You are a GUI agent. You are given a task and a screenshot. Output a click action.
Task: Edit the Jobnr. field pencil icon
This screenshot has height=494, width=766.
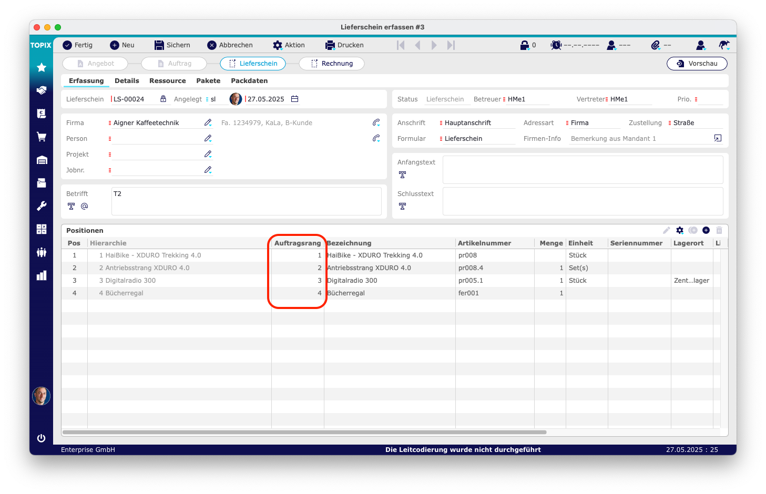click(x=208, y=170)
